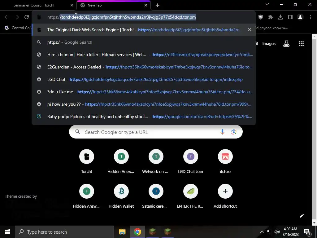Open the Control Coll... bookmark
The image size is (317, 238).
[x=18, y=28]
